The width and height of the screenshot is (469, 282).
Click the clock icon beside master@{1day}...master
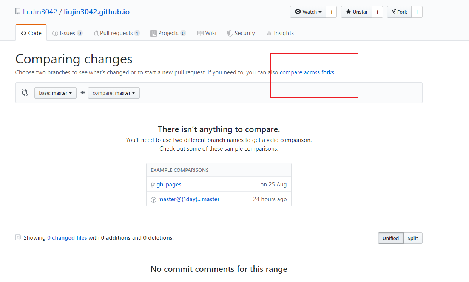153,200
